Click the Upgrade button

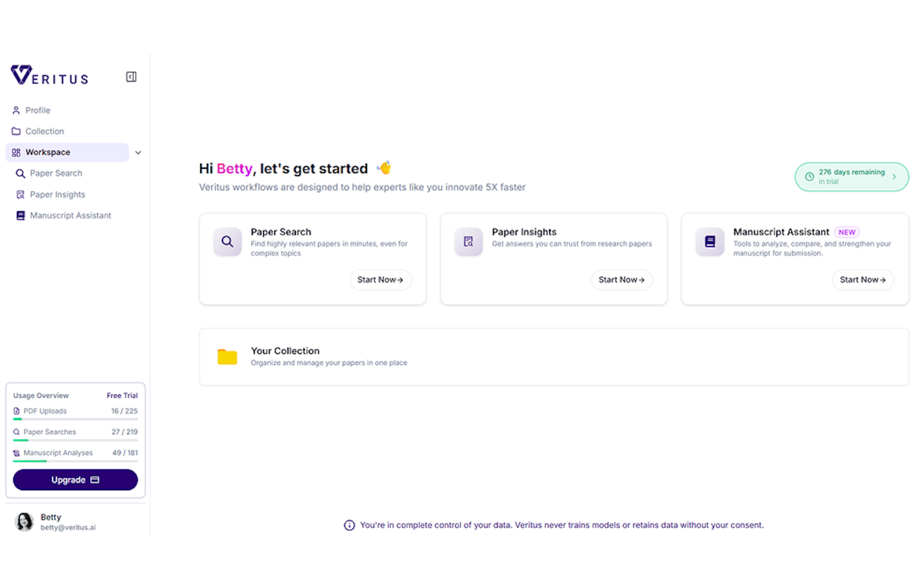[x=75, y=480]
